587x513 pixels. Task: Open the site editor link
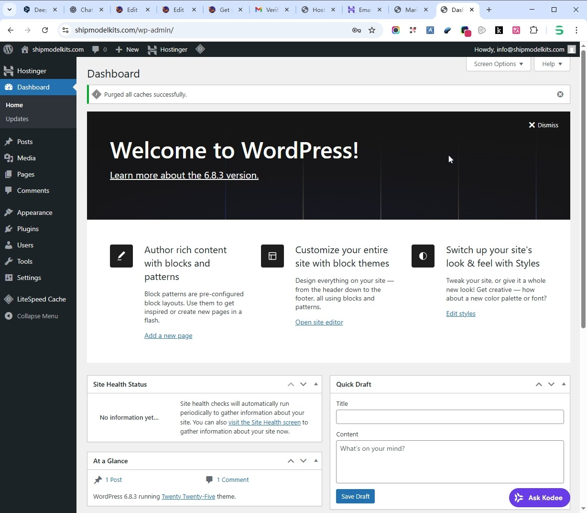(x=319, y=322)
